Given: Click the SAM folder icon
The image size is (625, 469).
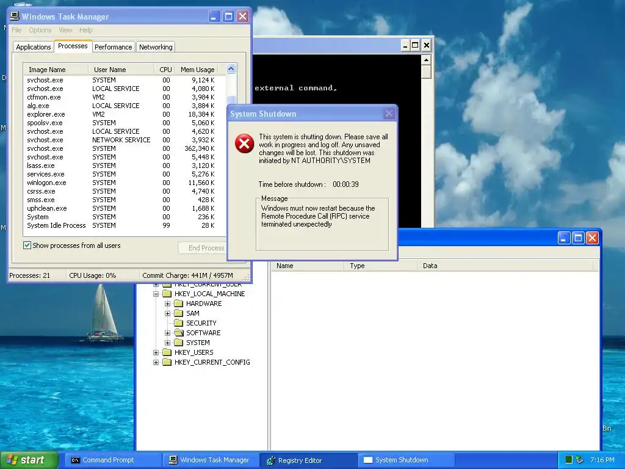Looking at the screenshot, I should point(179,313).
